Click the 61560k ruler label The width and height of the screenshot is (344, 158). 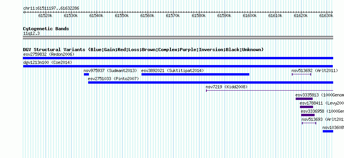tap(147, 15)
